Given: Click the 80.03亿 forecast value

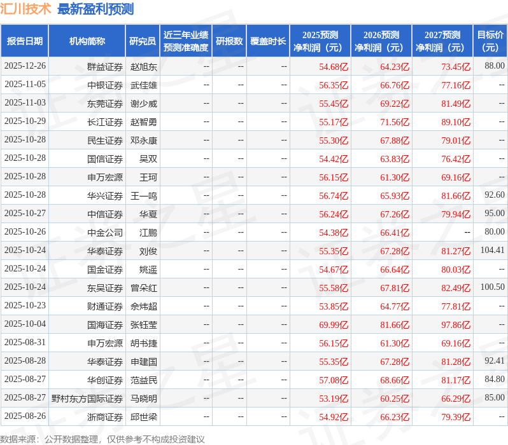Looking at the screenshot, I should coord(456,270).
